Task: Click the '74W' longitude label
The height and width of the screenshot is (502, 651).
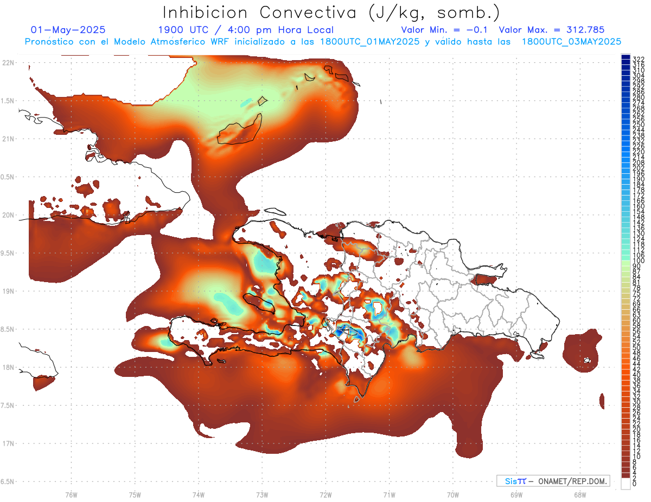Action: [199, 494]
